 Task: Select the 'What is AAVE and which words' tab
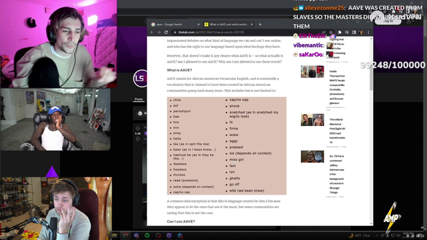pyautogui.click(x=228, y=24)
